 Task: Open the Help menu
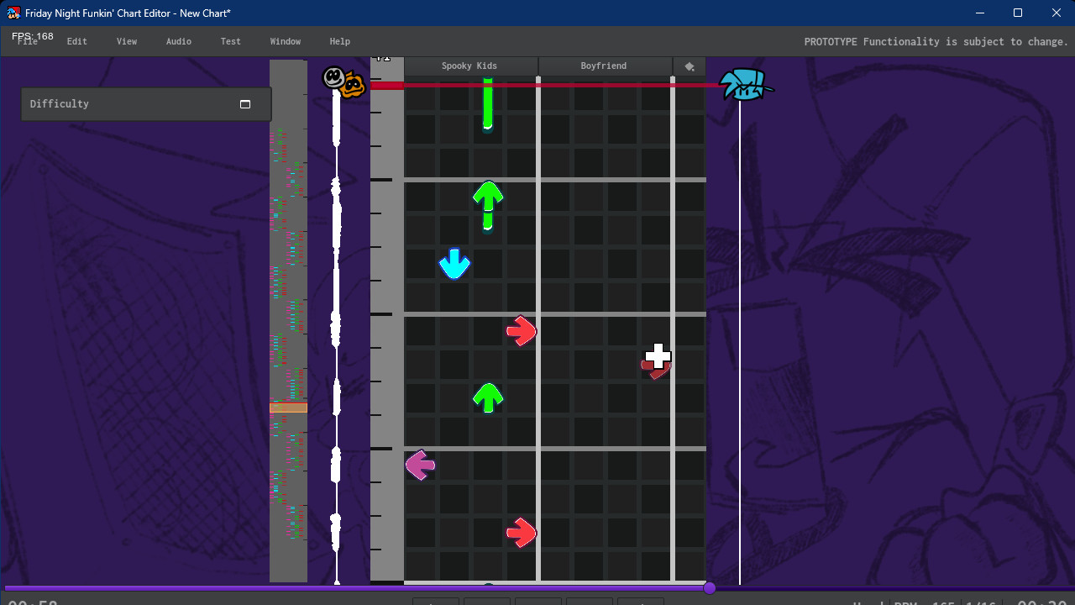tap(340, 41)
